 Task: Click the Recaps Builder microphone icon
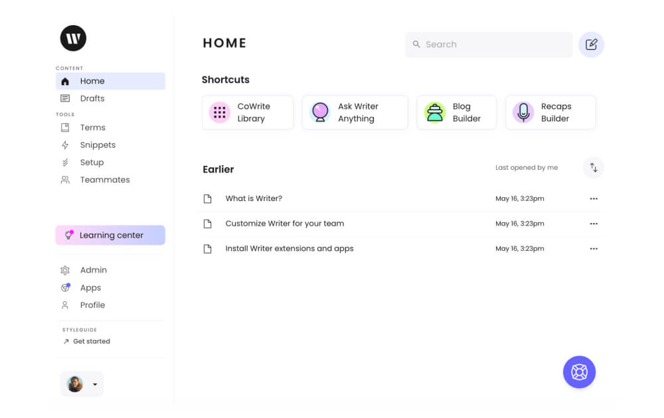[x=523, y=113]
